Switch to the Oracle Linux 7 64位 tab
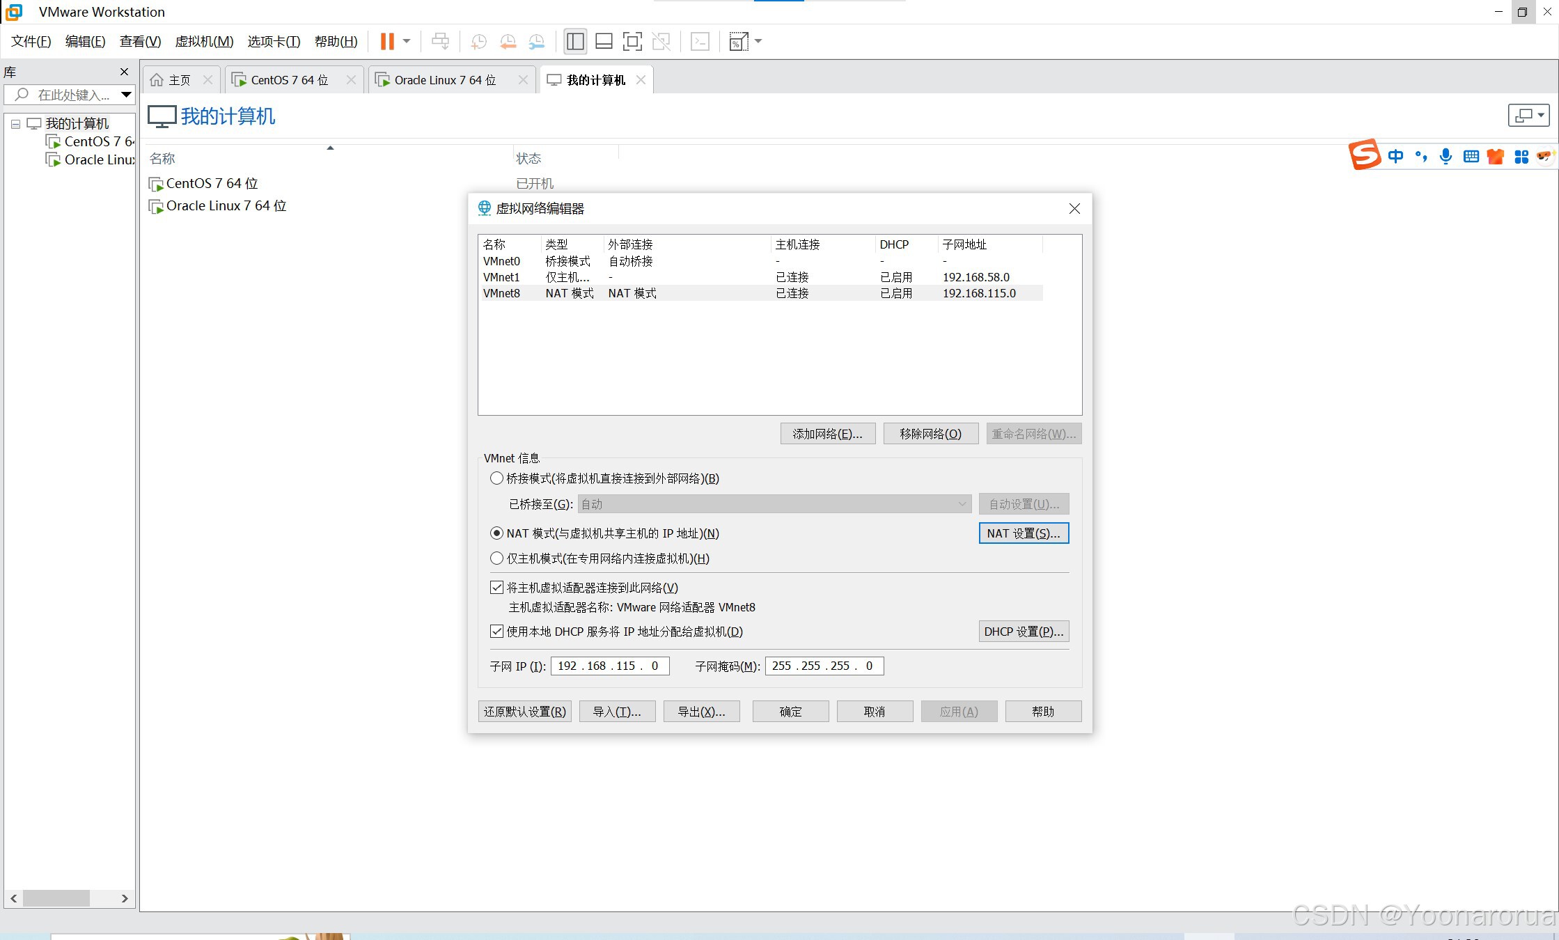The height and width of the screenshot is (940, 1559). point(444,79)
